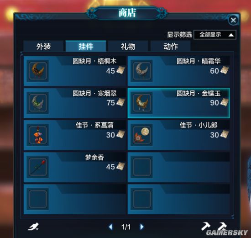251x238 pixels.
Task: Choose the 圆缺月·金镶玉 gold moon icon
Action: pos(142,103)
